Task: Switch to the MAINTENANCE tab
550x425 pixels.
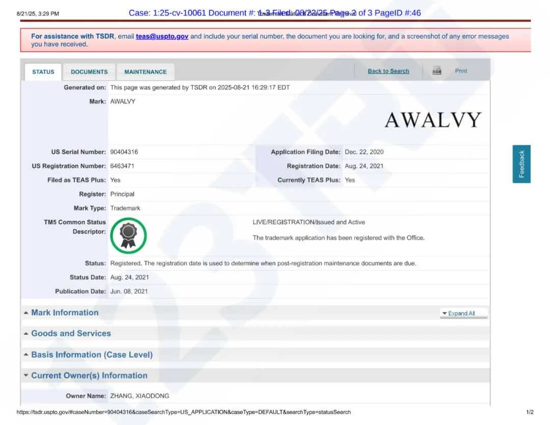Action: click(145, 72)
